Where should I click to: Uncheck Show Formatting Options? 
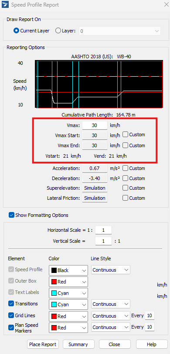coord(11,215)
